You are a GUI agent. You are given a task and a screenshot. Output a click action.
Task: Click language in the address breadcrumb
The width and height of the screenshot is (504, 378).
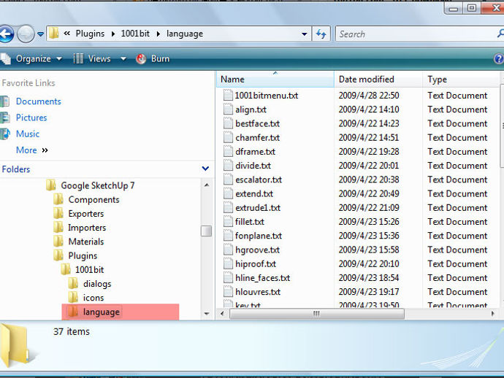click(185, 34)
